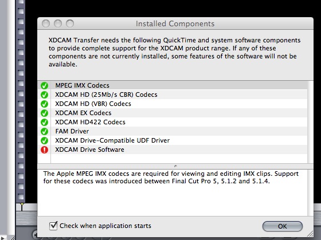Click green check icon beside UDF Driver
321x240 pixels.
[44, 140]
